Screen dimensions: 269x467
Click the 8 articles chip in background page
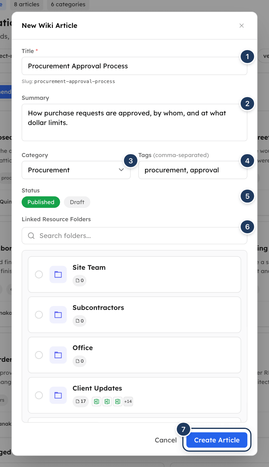(x=27, y=4)
